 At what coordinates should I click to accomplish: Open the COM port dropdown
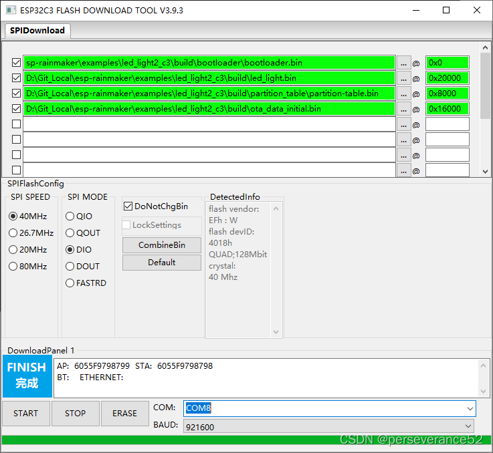(470, 408)
